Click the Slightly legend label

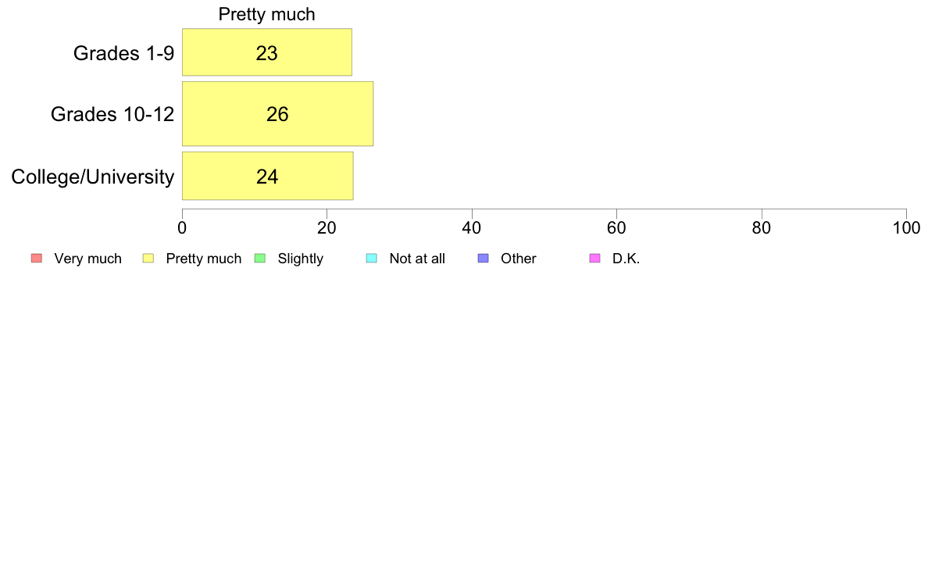301,259
